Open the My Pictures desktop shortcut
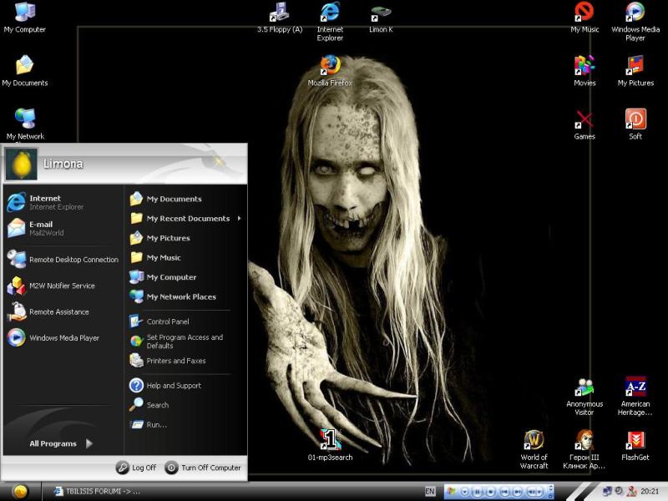Viewport: 668px width, 501px height. click(635, 71)
